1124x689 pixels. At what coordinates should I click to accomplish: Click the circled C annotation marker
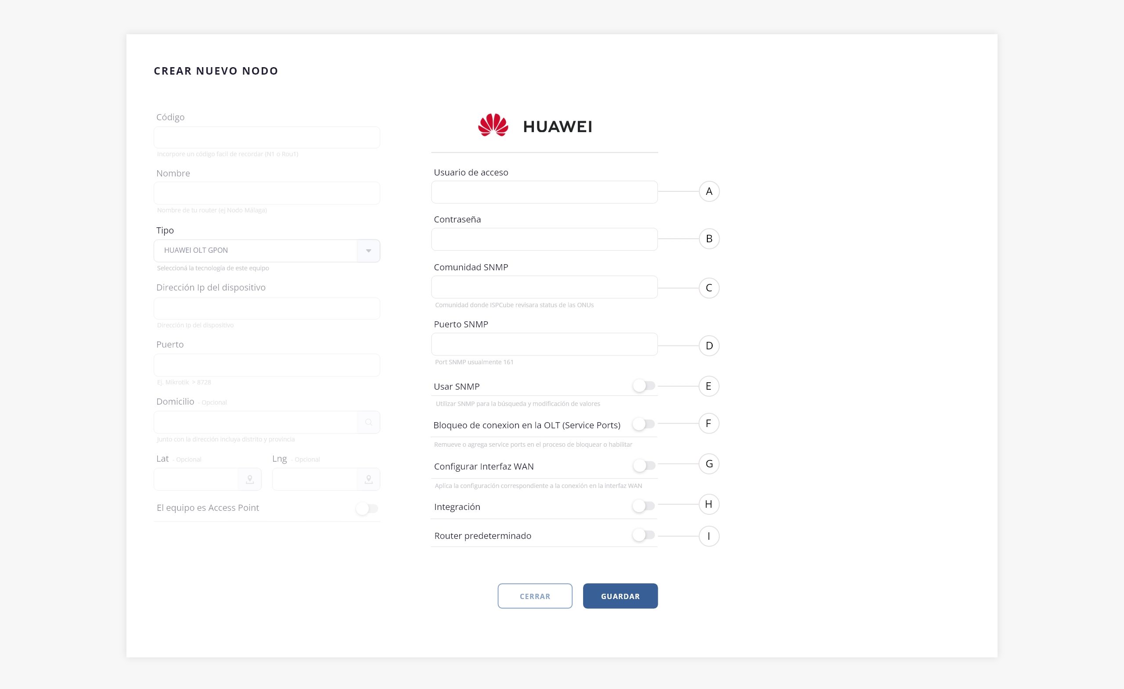pyautogui.click(x=709, y=288)
